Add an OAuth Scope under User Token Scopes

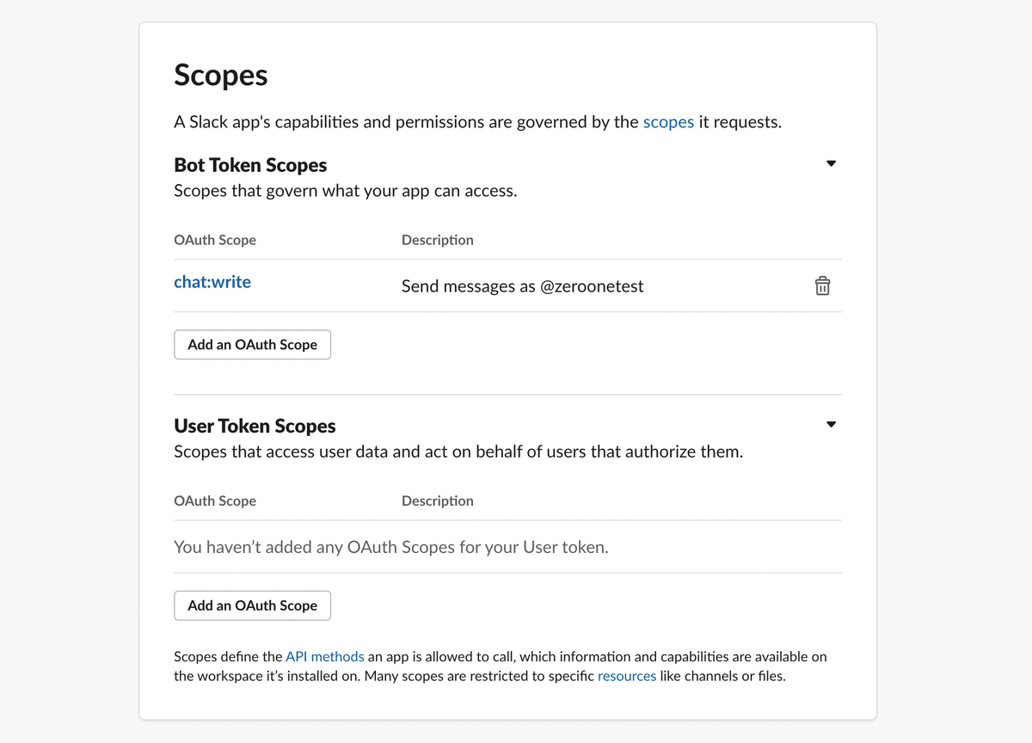pyautogui.click(x=252, y=605)
